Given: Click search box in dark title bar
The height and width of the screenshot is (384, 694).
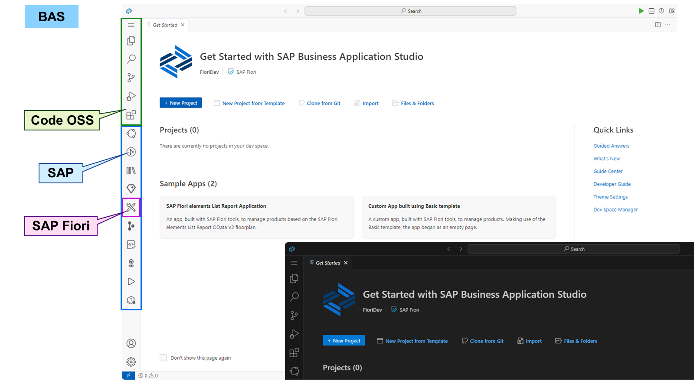Looking at the screenshot, I should click(573, 249).
